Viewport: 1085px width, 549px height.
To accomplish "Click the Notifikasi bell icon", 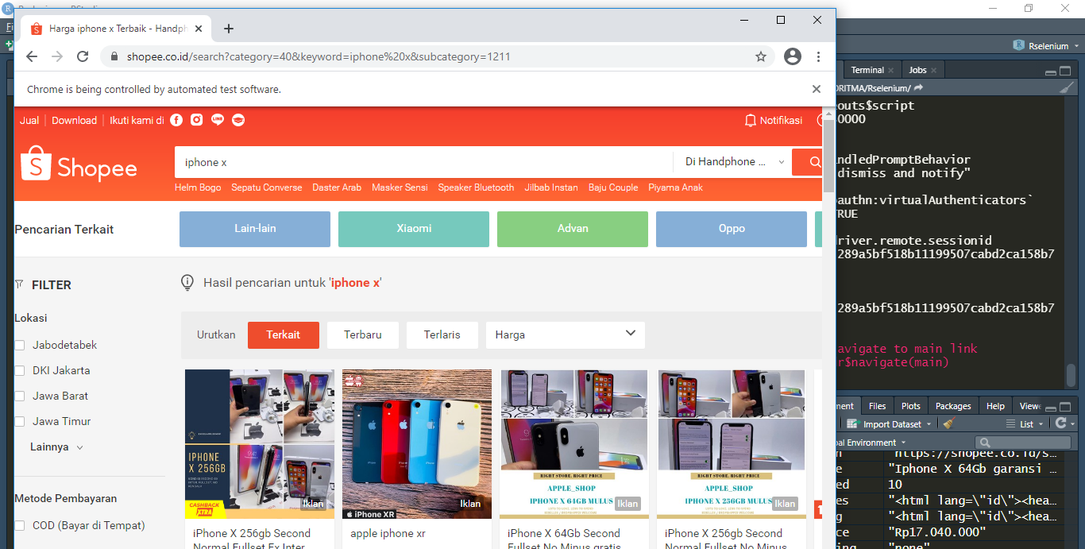I will click(750, 121).
